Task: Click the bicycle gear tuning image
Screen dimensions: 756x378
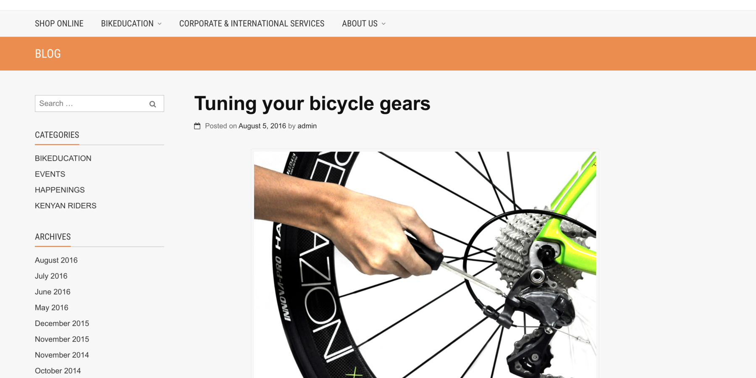Action: 425,265
